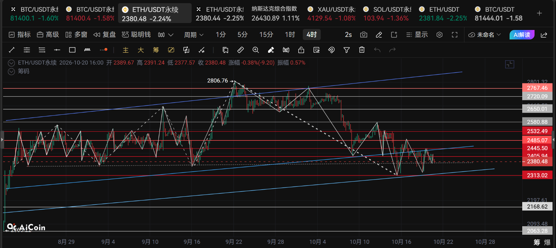Click the AI解读 button

[522, 35]
